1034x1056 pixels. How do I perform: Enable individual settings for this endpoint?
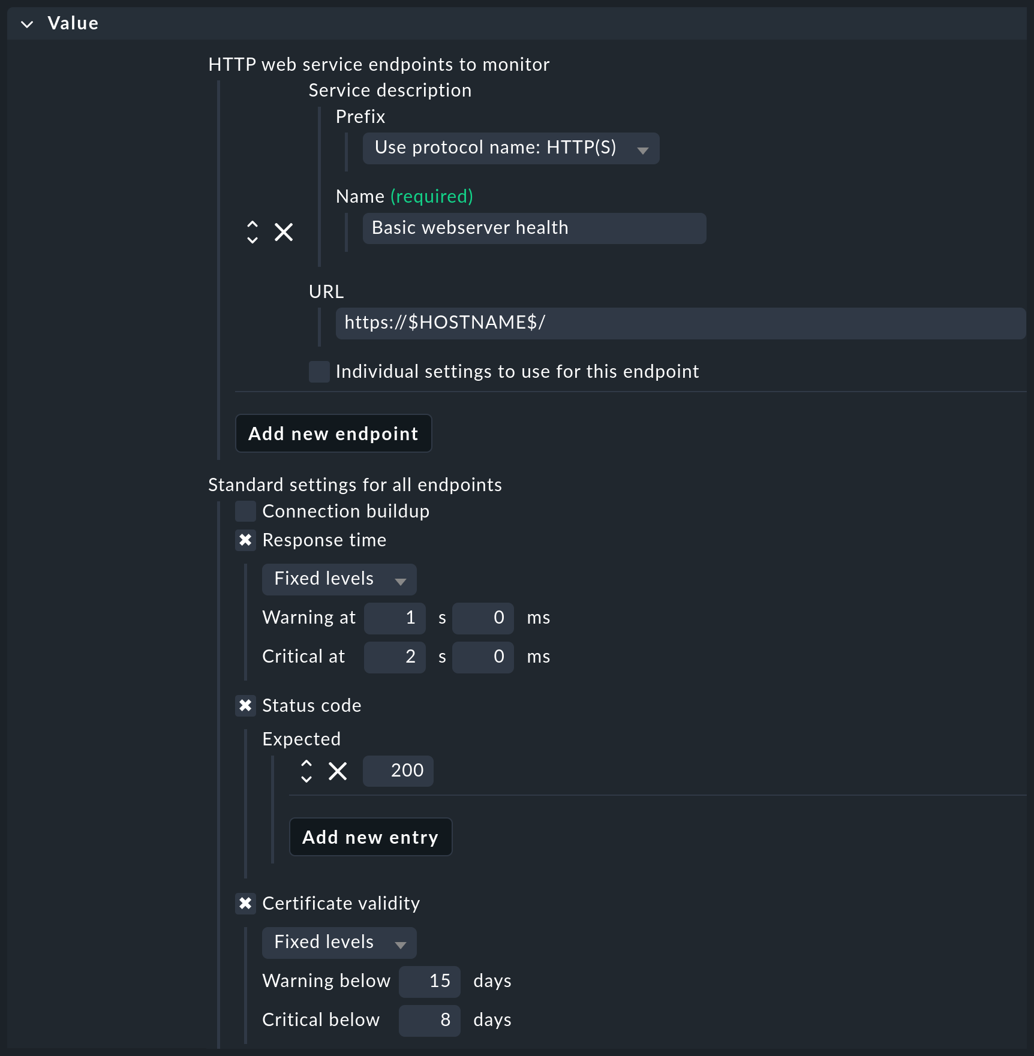coord(318,372)
